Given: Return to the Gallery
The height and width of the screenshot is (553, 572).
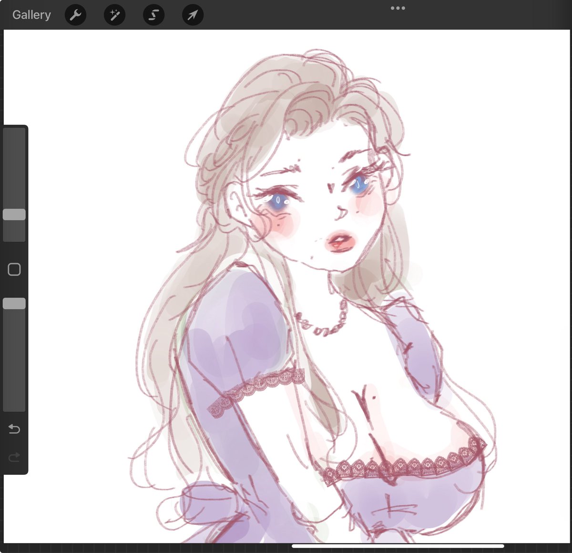Looking at the screenshot, I should (x=31, y=14).
